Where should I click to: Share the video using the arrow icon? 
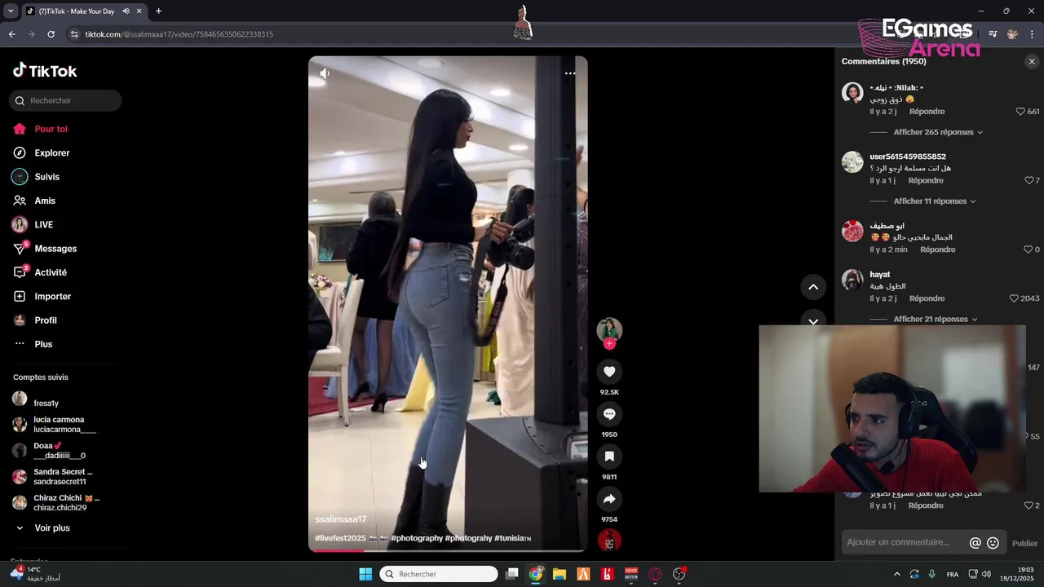(609, 499)
